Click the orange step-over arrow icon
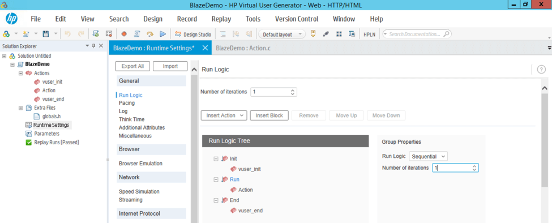Viewport: 552px width, 223px height. pyautogui.click(x=150, y=34)
